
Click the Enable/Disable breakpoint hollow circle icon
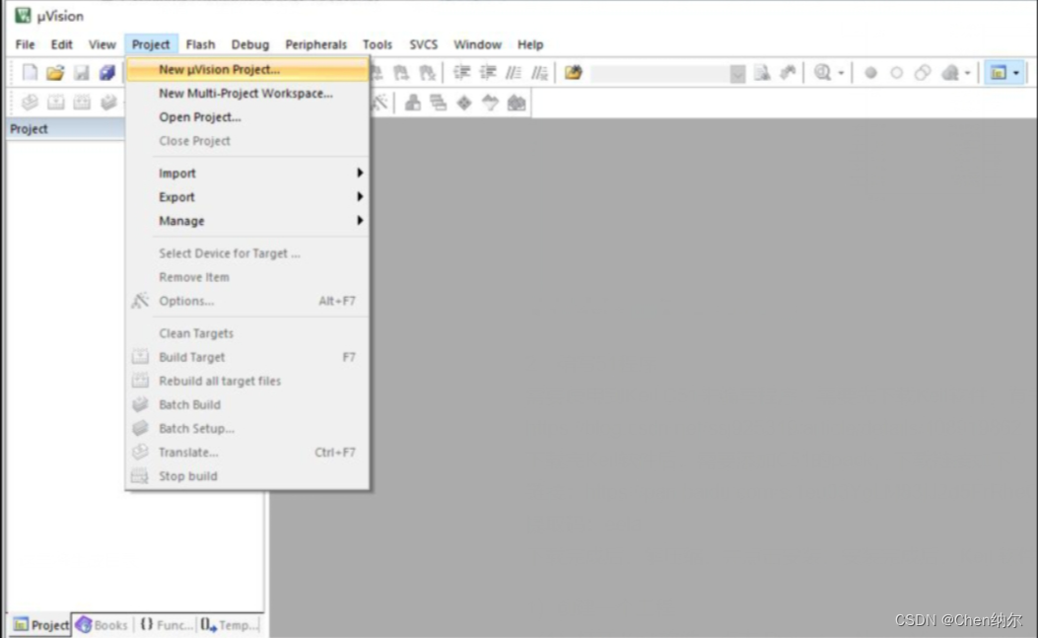(896, 73)
